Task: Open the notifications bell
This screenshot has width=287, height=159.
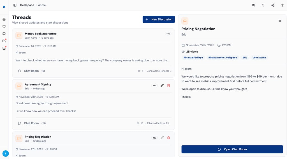Action: (x=263, y=5)
